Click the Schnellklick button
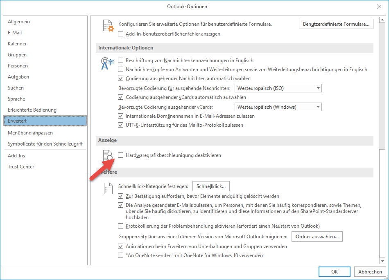This screenshot has width=389, height=280. [x=211, y=186]
